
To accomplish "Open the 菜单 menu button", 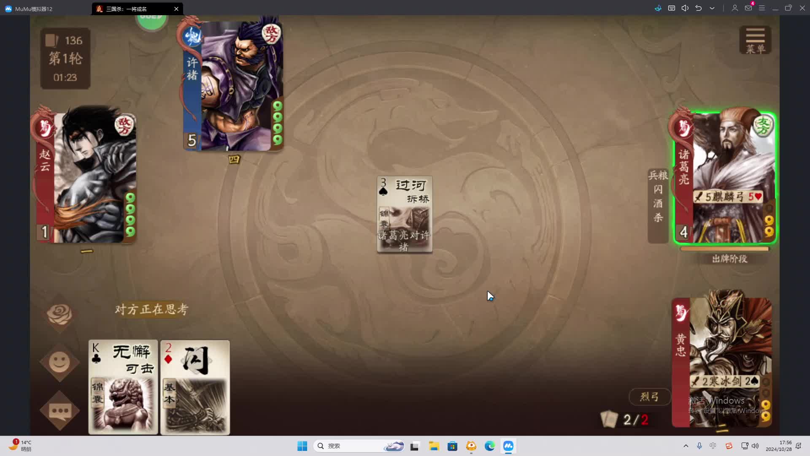I will point(755,40).
